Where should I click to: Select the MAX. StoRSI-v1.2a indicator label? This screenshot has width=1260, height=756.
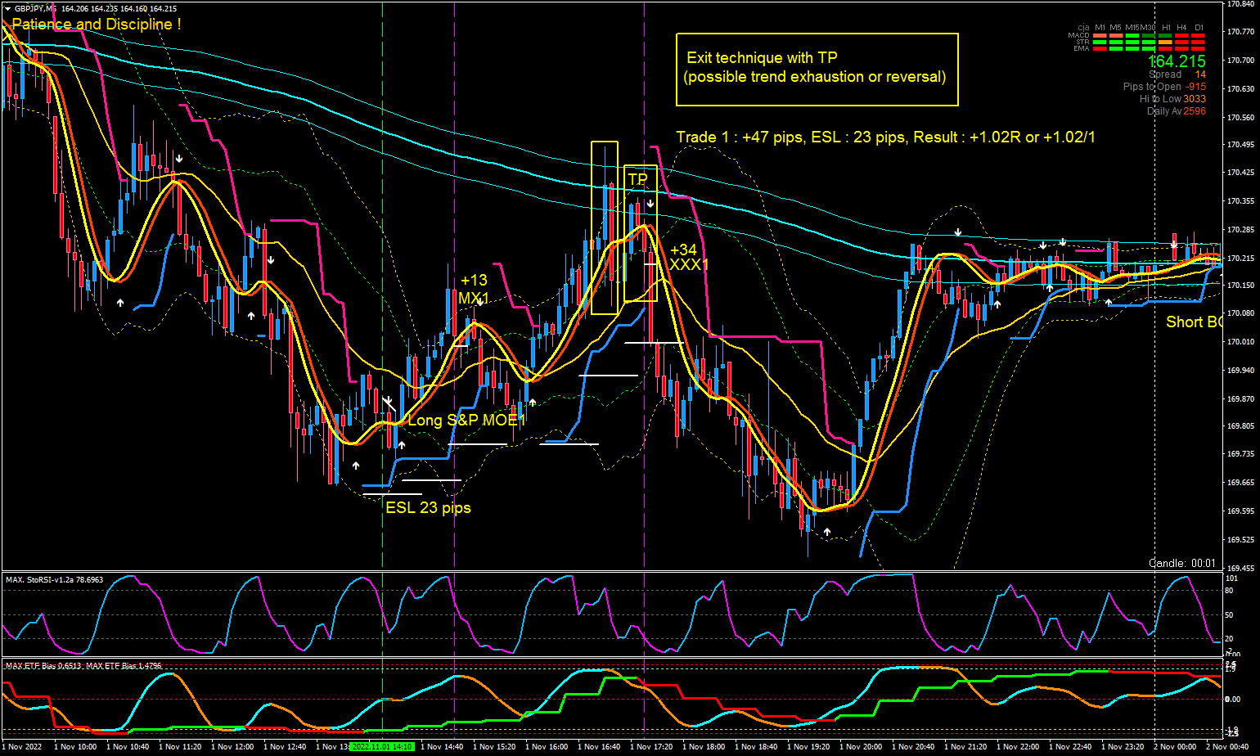point(55,580)
